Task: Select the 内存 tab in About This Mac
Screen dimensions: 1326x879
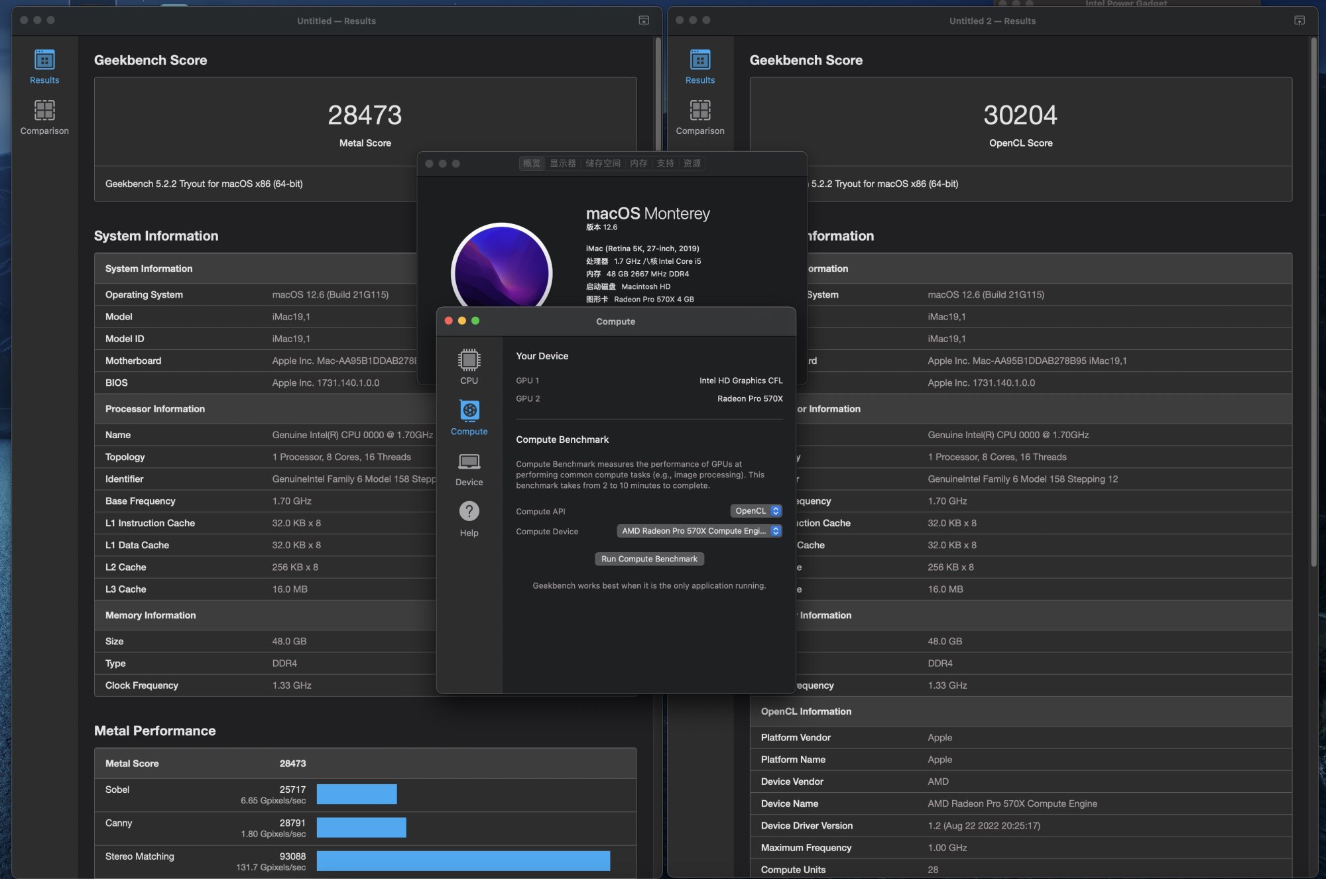Action: coord(638,163)
